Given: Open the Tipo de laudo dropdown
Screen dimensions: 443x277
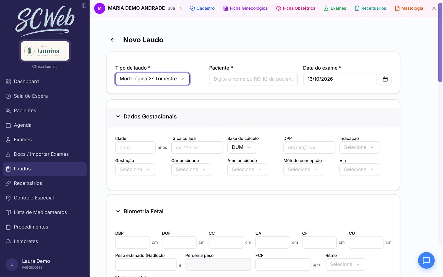Looking at the screenshot, I should [153, 79].
